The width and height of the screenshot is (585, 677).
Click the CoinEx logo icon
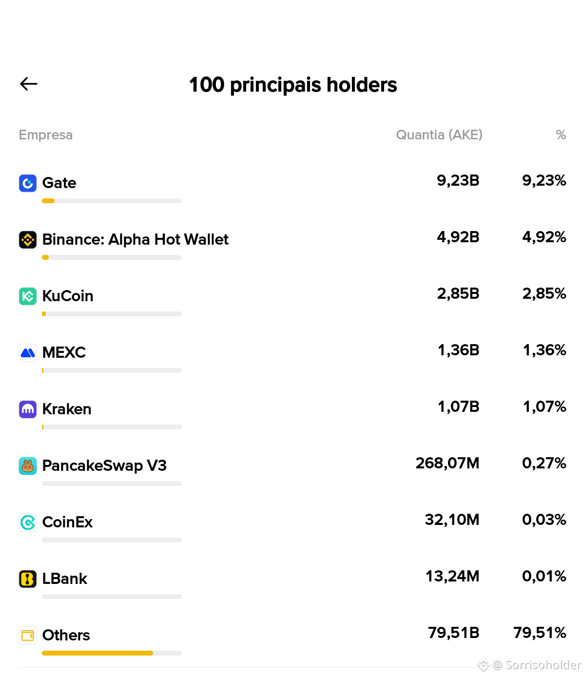(28, 522)
